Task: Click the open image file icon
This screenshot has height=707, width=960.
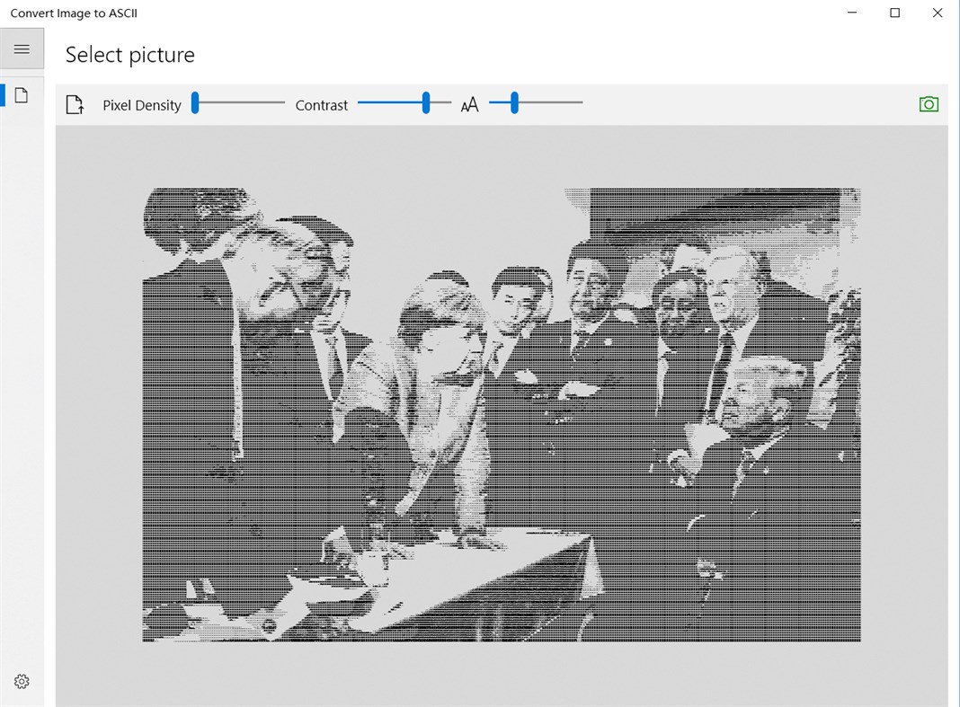Action: click(x=75, y=105)
